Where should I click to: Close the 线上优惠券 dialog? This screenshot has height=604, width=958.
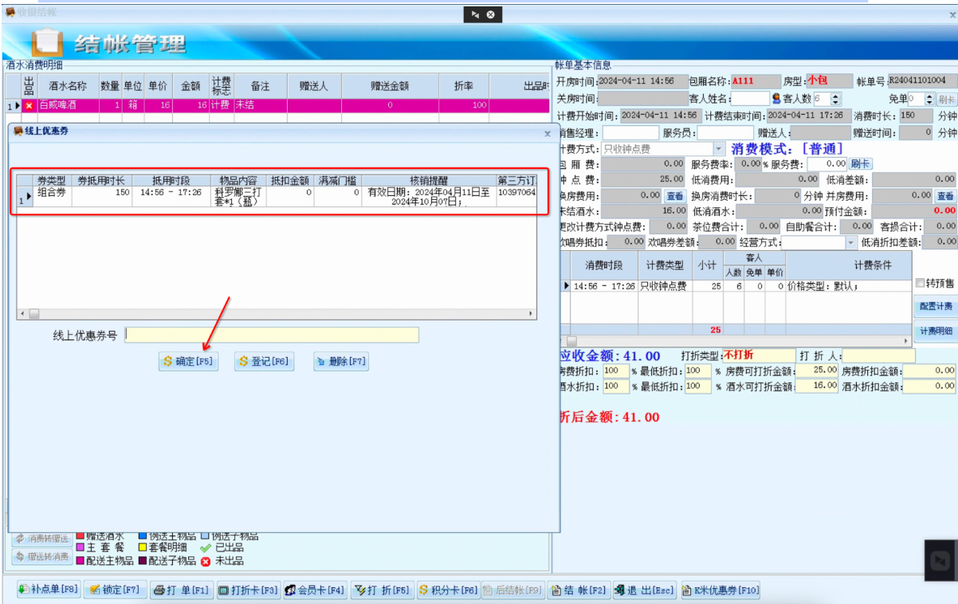coord(547,135)
